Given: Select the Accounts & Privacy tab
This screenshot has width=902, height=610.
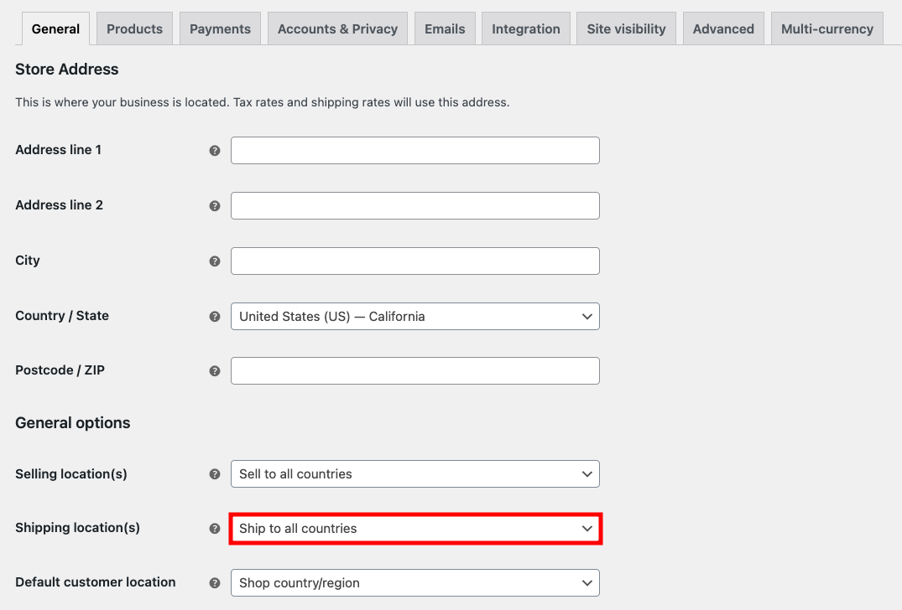Looking at the screenshot, I should [337, 28].
